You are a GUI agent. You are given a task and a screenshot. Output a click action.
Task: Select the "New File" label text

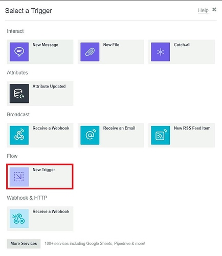pyautogui.click(x=111, y=45)
